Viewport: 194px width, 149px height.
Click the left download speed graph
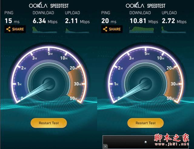(x=45, y=30)
